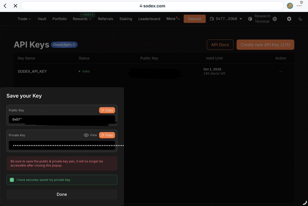Tap the sodex.com address bar
This screenshot has width=308, height=206.
coord(152,6)
